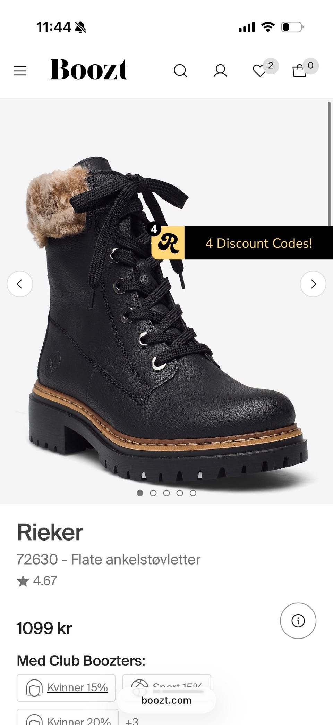333x725 pixels.
Task: Tap the boozt.com address pill
Action: (x=166, y=700)
